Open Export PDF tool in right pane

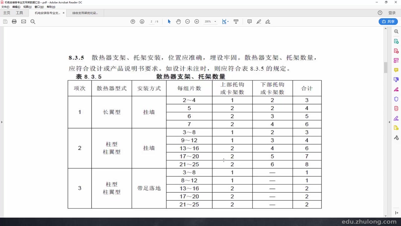(x=396, y=41)
